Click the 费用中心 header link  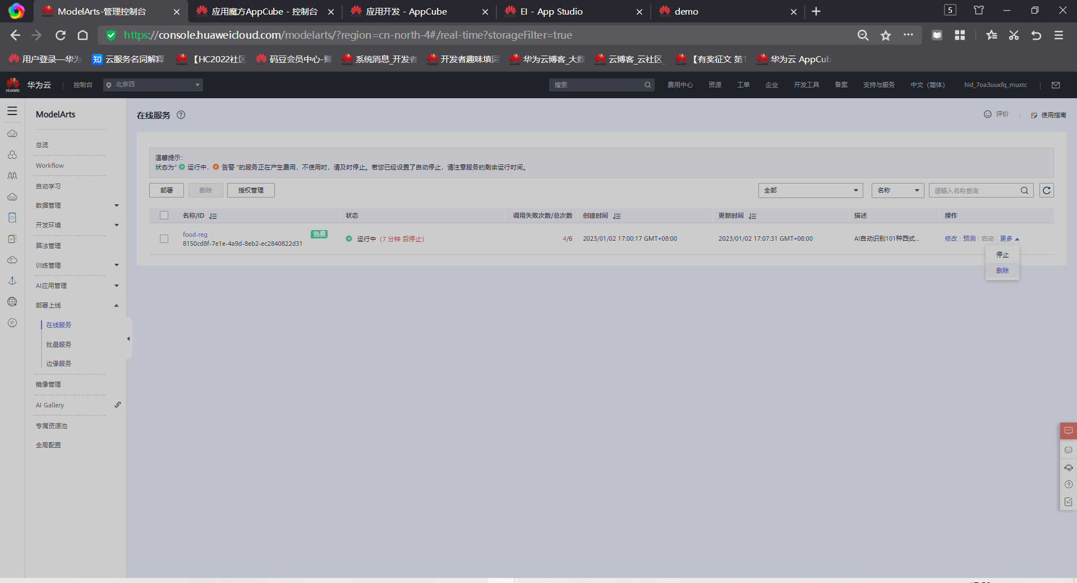(680, 85)
